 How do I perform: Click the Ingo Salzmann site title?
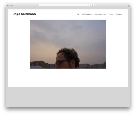[x=24, y=14]
